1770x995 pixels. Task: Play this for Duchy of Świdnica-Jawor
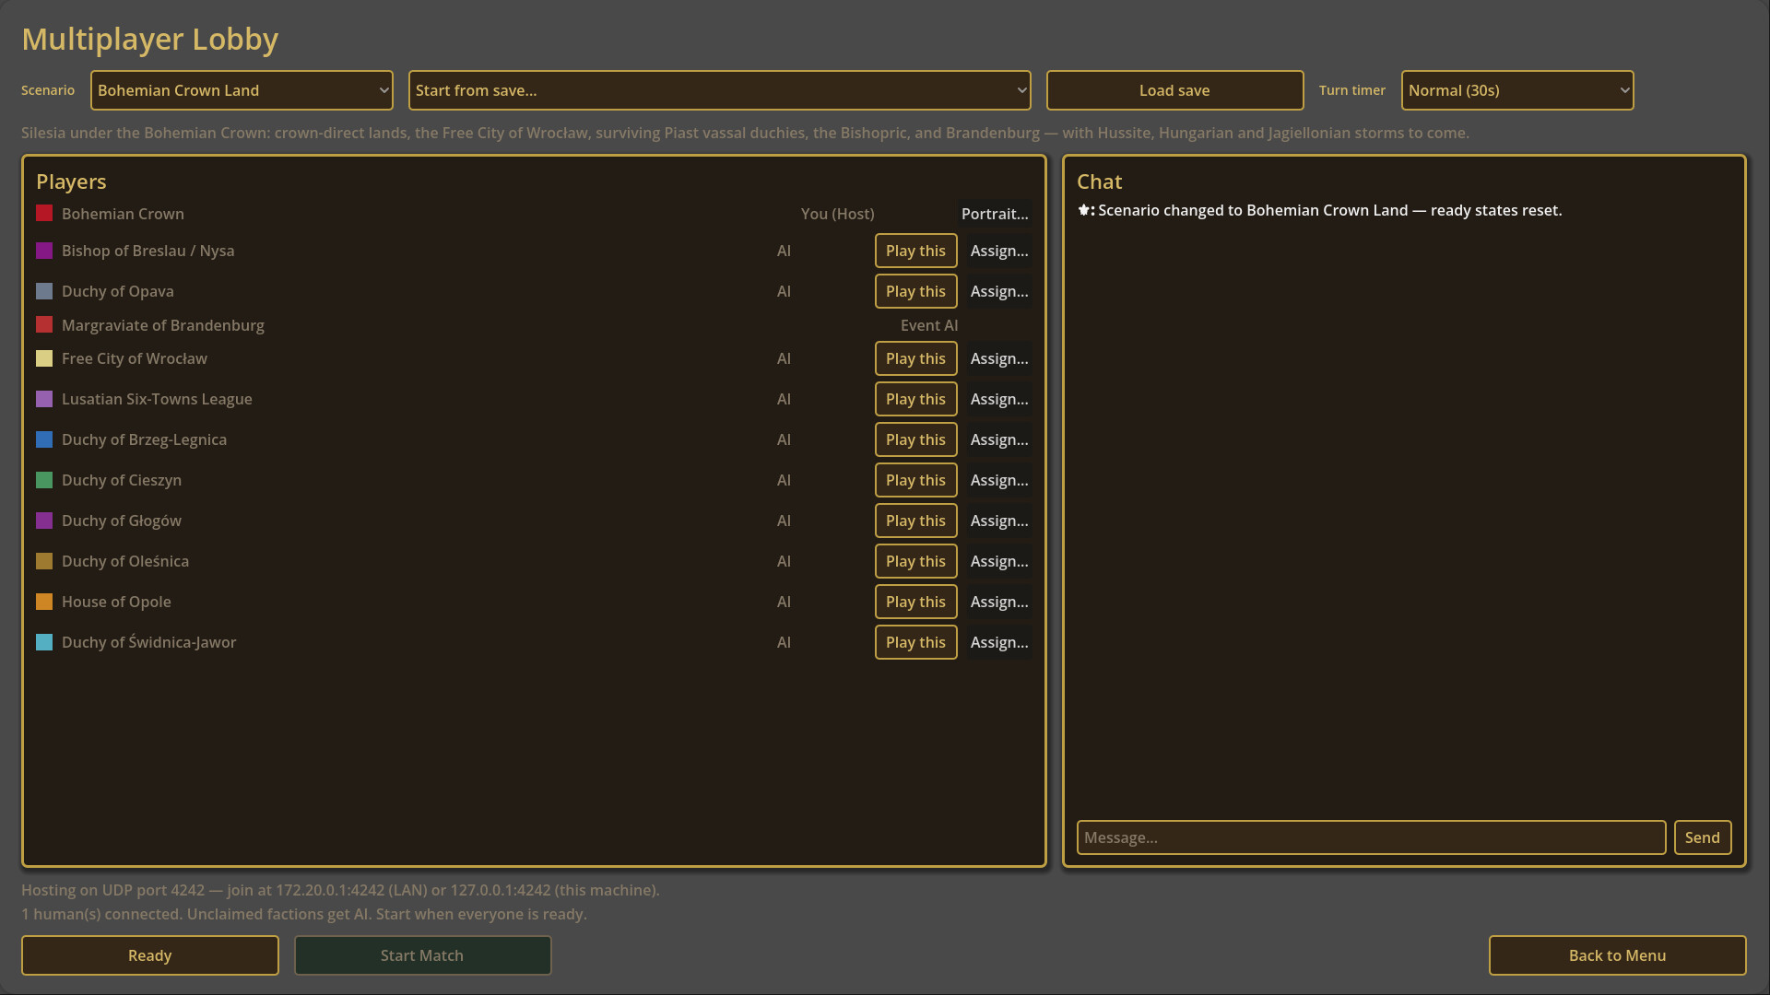[x=915, y=642]
